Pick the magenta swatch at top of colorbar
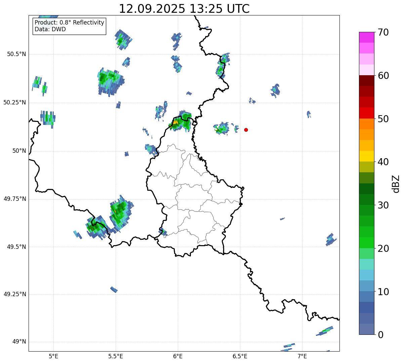The width and height of the screenshot is (404, 363). (366, 37)
